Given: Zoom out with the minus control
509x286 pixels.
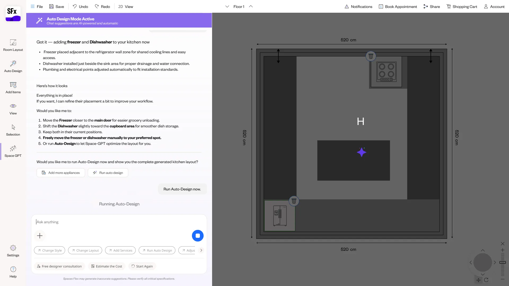Looking at the screenshot, I should 503,279.
